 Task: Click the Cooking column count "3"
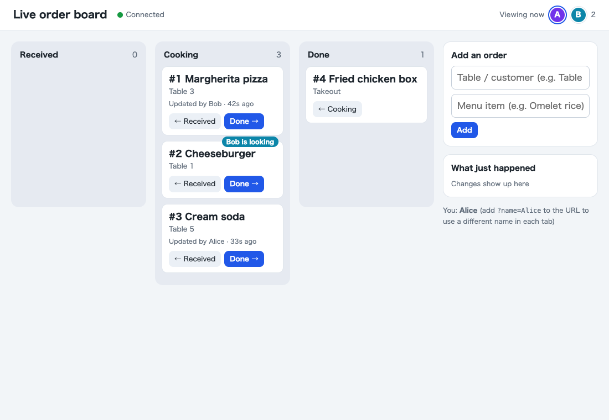click(x=278, y=55)
